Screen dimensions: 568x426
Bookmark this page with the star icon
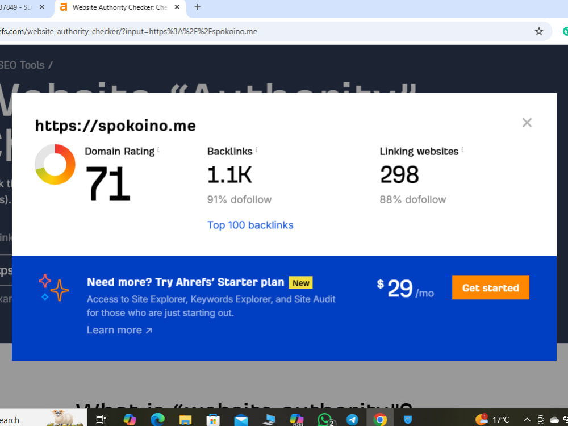coord(539,31)
